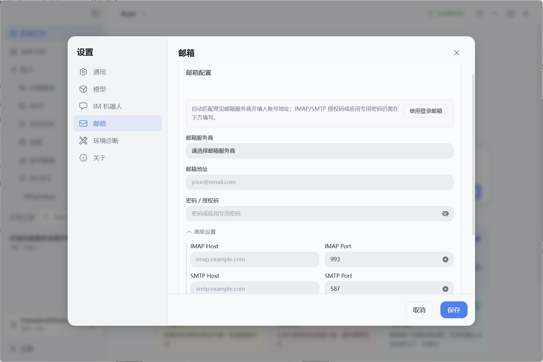Screen dimensions: 543x362
Task: Click the 使用登录邮箱 button
Action: coord(426,111)
